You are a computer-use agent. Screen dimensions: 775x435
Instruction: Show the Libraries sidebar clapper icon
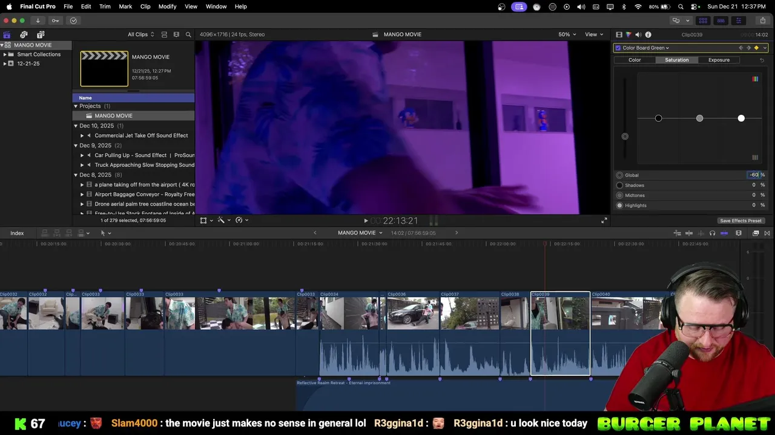7,34
